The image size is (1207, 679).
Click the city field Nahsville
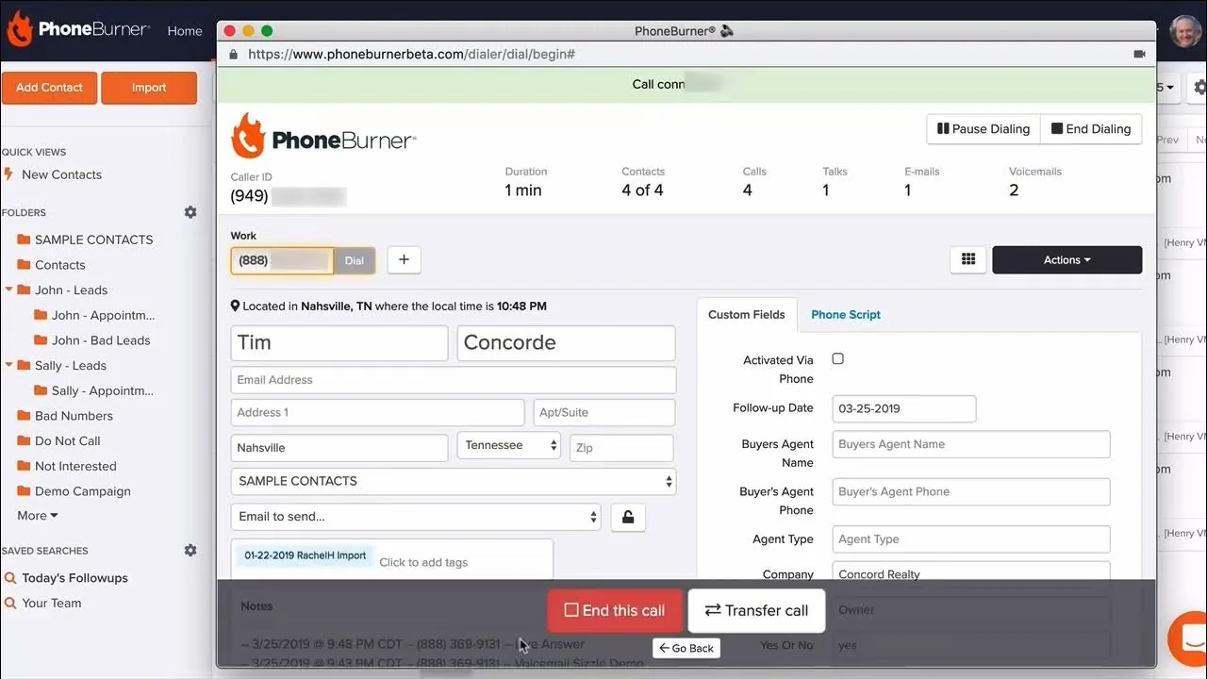(339, 448)
